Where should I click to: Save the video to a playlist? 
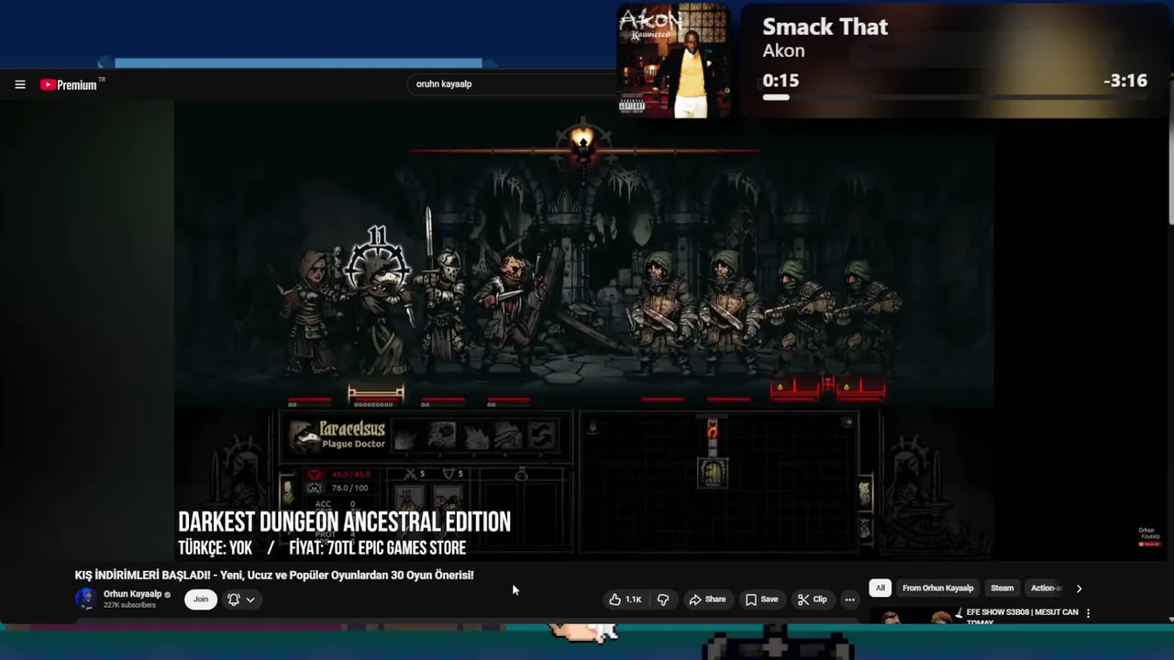click(x=761, y=599)
